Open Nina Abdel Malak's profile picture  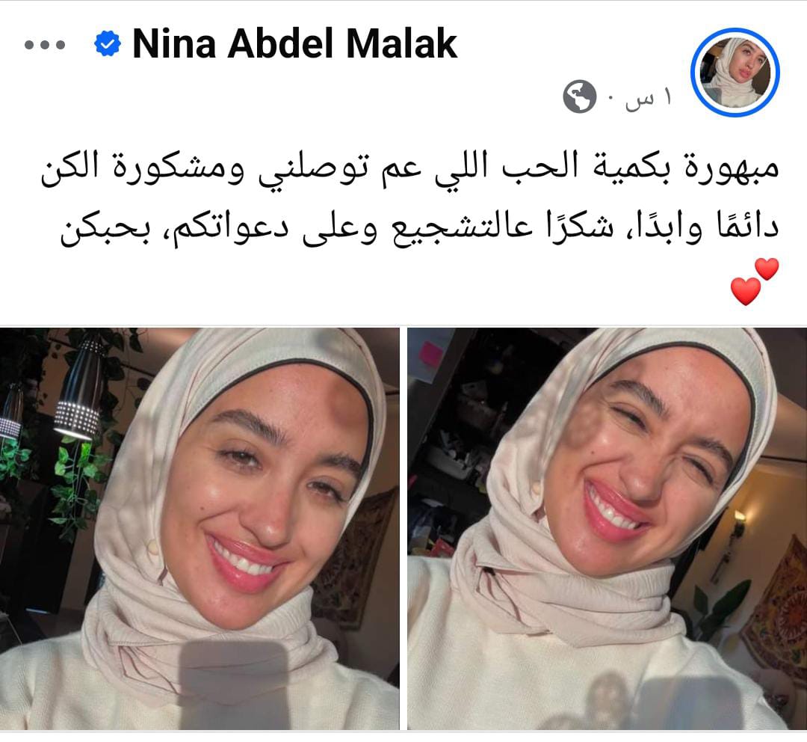735,72
